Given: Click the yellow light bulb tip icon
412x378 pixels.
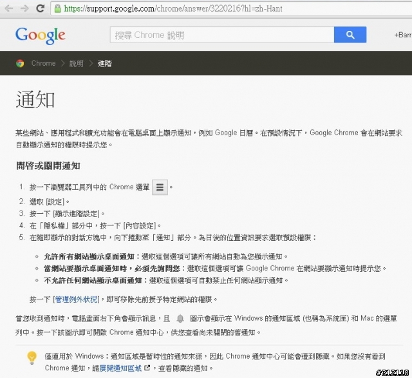Looking at the screenshot, I should (x=32, y=358).
